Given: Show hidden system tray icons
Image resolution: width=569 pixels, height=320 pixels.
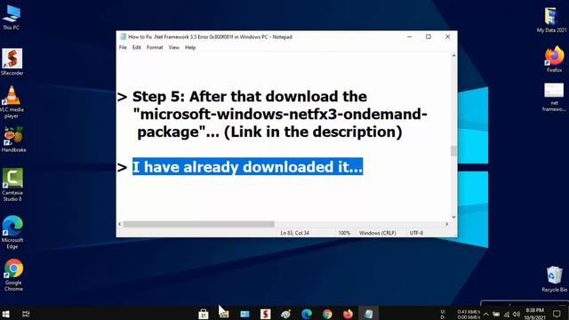Looking at the screenshot, I should point(486,314).
